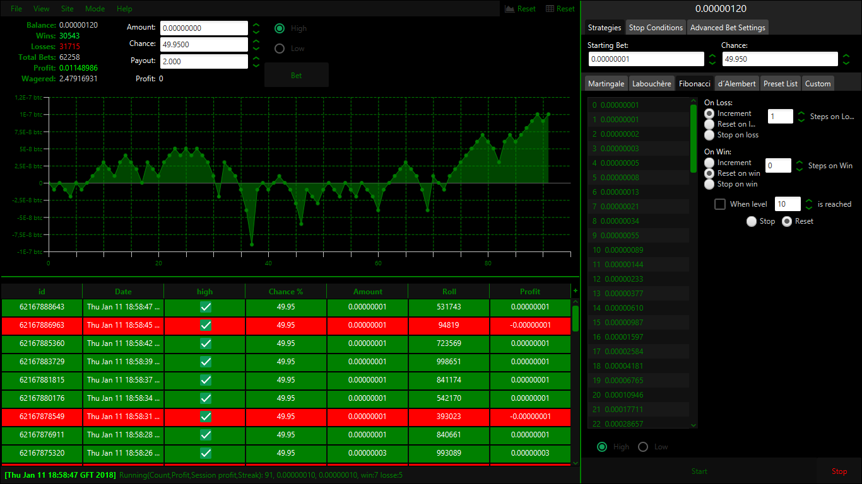The width and height of the screenshot is (862, 484).
Task: Select Fibonacci level 16 row 0.00001597
Action: (x=639, y=337)
